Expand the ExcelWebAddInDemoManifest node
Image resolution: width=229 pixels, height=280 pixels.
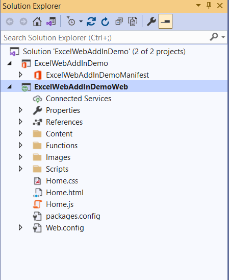point(21,75)
